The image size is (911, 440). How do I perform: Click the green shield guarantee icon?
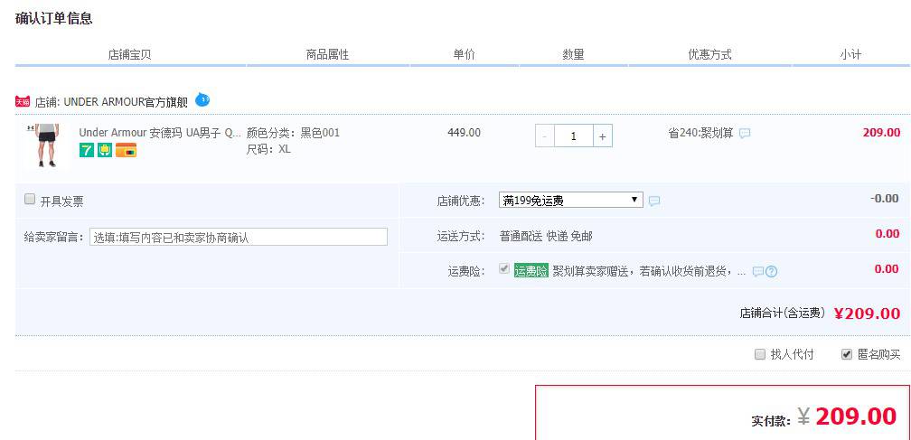tap(105, 150)
